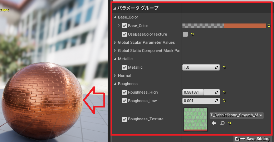This screenshot has height=142, width=274.
Task: Browse to Roughness_Texture asset in Content Browser
Action: pos(222,123)
